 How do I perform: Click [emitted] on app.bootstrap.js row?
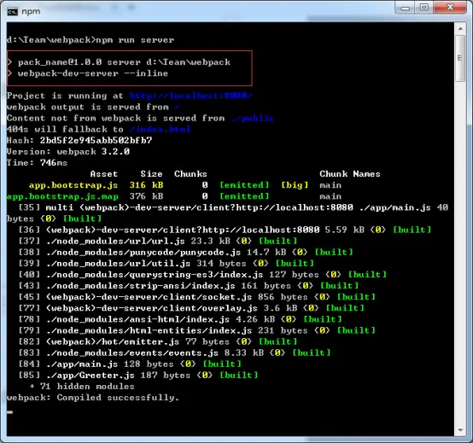point(244,185)
